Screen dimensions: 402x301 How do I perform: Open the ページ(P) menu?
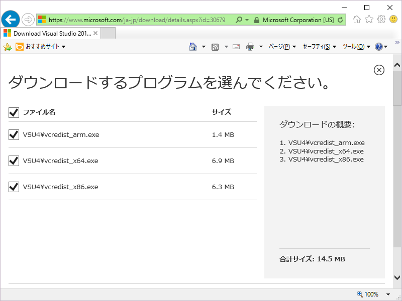point(282,47)
